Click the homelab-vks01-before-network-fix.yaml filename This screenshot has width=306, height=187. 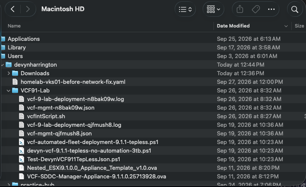click(x=73, y=82)
